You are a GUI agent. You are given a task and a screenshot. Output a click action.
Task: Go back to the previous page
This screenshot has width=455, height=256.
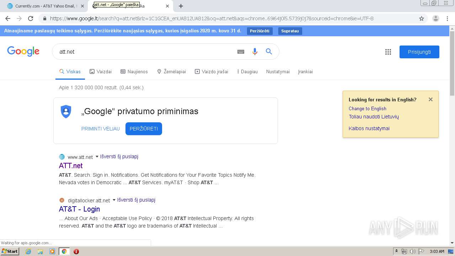point(8,18)
